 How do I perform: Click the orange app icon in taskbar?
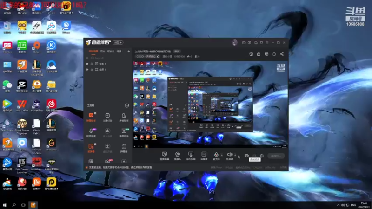tap(33, 205)
